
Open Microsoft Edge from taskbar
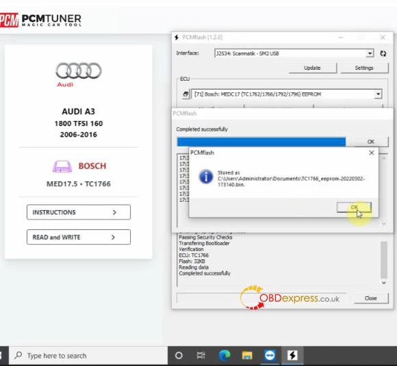coord(225,356)
